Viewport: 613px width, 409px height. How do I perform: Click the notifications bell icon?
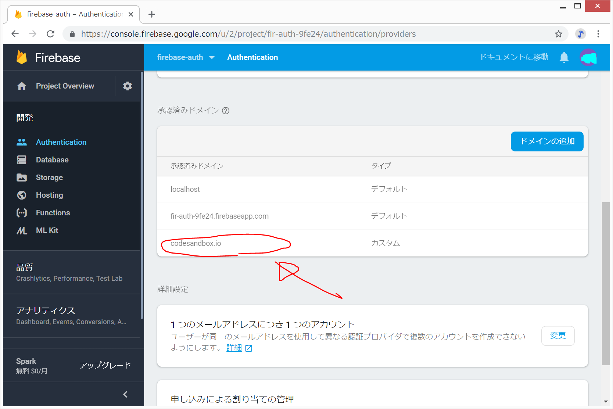pos(564,57)
